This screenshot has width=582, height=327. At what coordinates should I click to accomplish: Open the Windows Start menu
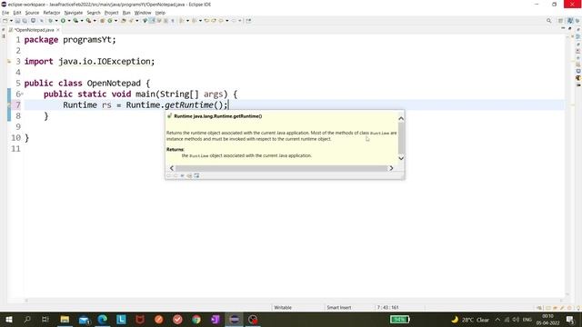point(8,320)
